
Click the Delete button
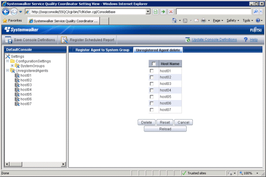(x=146, y=122)
